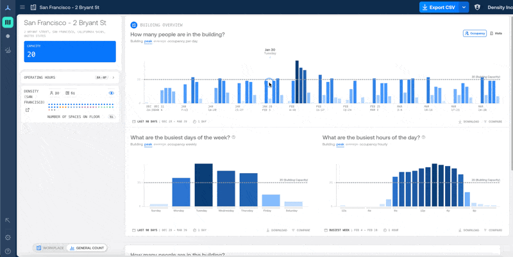
Task: Click Export CSV button
Action: pyautogui.click(x=439, y=7)
